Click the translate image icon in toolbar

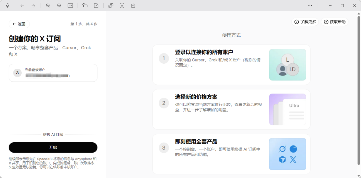coord(111,6)
